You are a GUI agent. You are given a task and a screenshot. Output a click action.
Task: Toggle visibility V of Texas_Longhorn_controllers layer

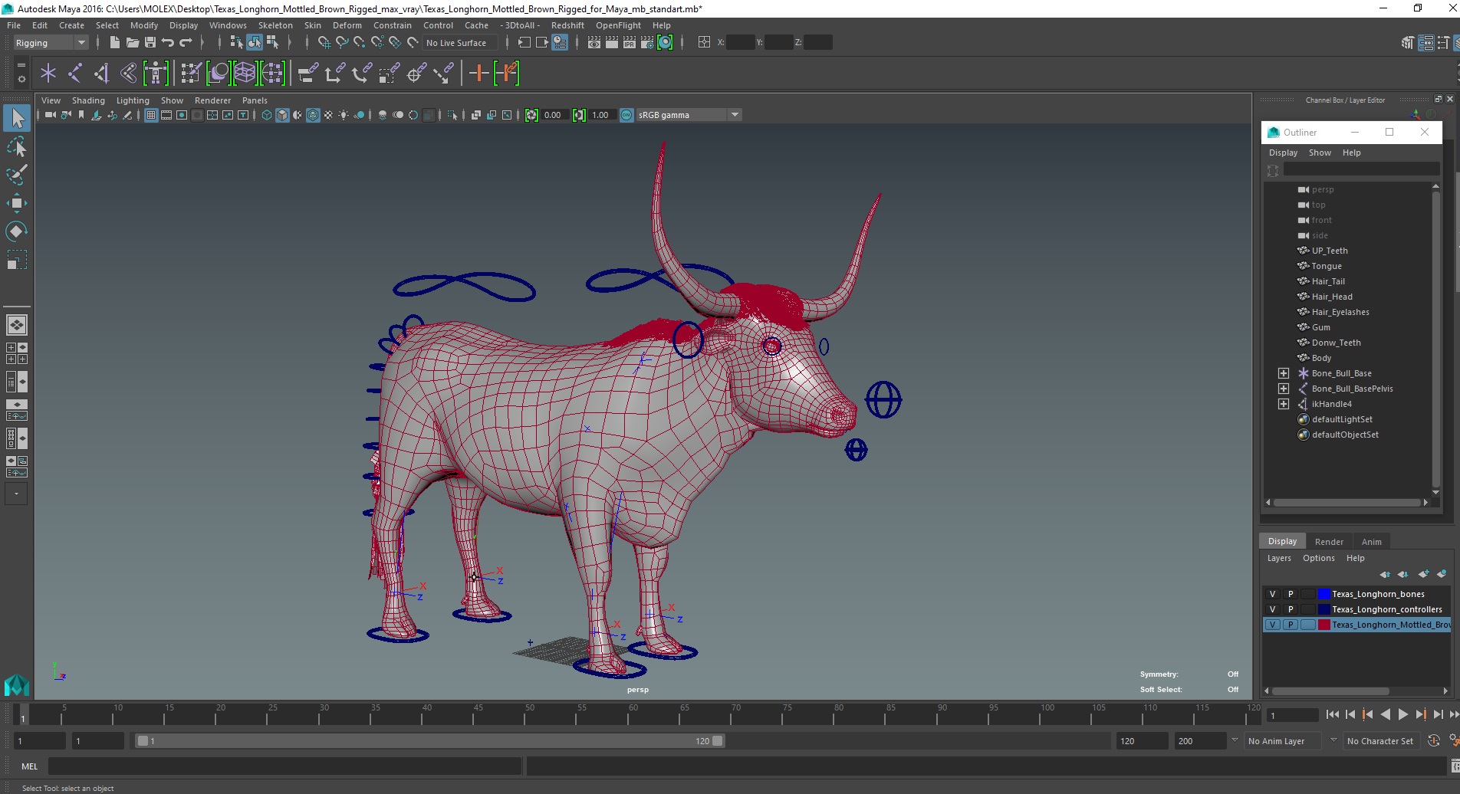1272,609
